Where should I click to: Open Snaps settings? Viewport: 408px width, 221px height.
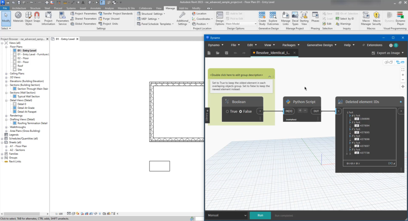(x=37, y=18)
